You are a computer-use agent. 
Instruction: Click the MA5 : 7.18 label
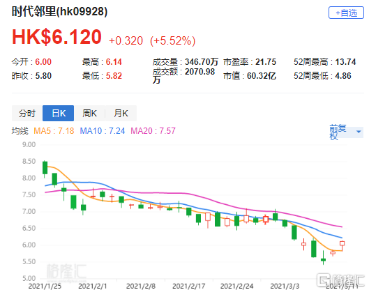[x=54, y=131]
